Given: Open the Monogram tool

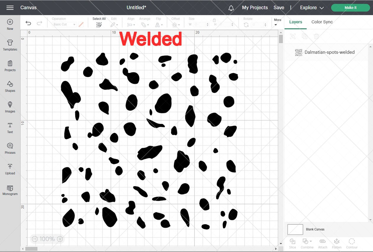Looking at the screenshot, I should coord(10,190).
